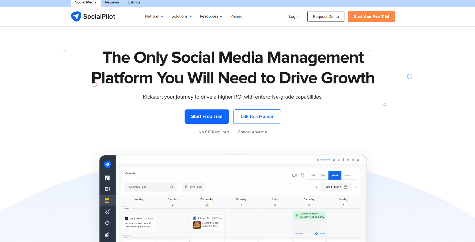The height and width of the screenshot is (242, 475).
Task: Switch the calendar to Month view
Action: 348,175
